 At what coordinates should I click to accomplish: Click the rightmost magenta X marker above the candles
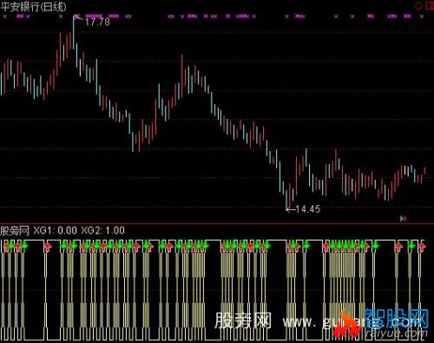(422, 16)
